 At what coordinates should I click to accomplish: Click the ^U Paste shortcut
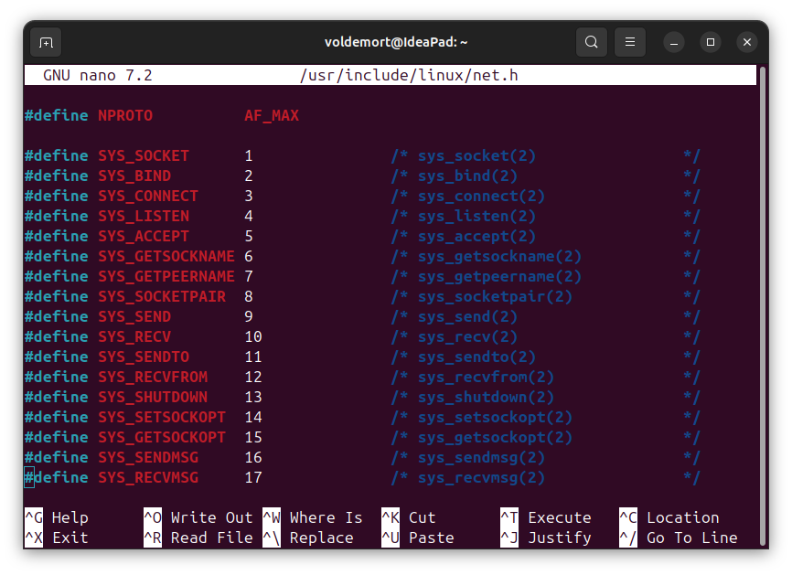pyautogui.click(x=418, y=538)
